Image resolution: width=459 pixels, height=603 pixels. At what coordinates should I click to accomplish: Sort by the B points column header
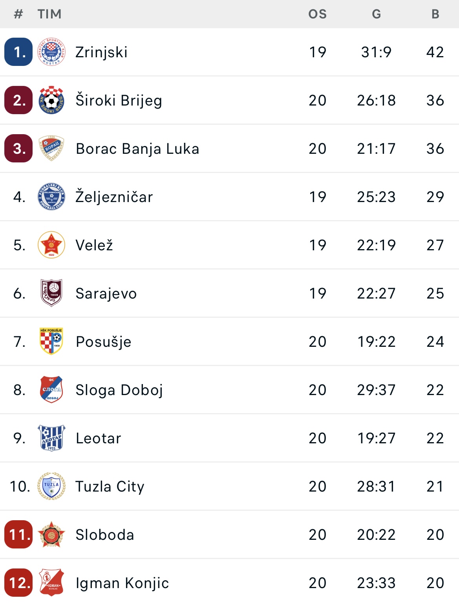point(435,14)
